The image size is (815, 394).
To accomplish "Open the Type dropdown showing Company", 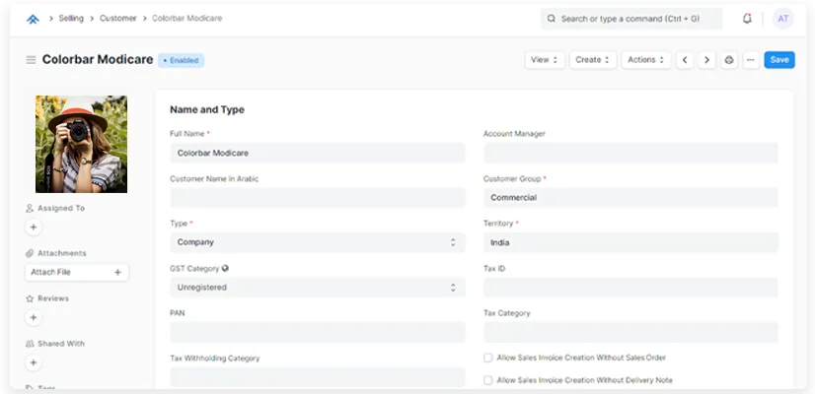I will point(317,242).
